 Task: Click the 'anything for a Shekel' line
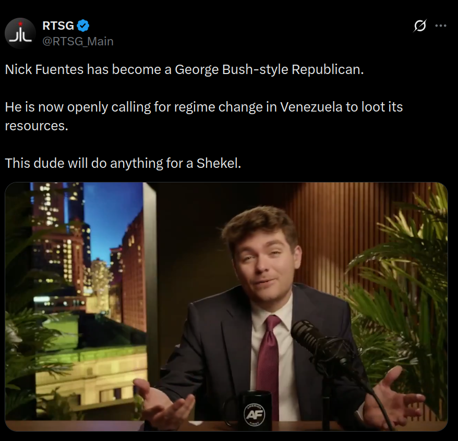pyautogui.click(x=123, y=163)
